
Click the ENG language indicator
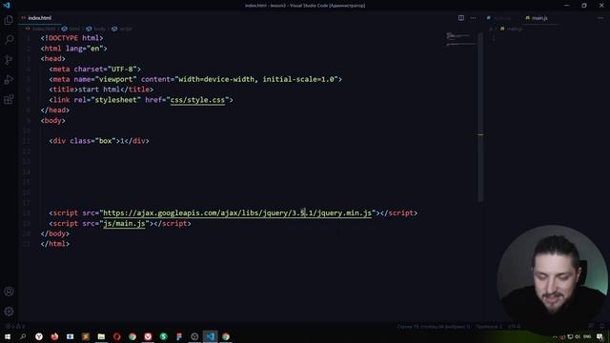tap(587, 336)
